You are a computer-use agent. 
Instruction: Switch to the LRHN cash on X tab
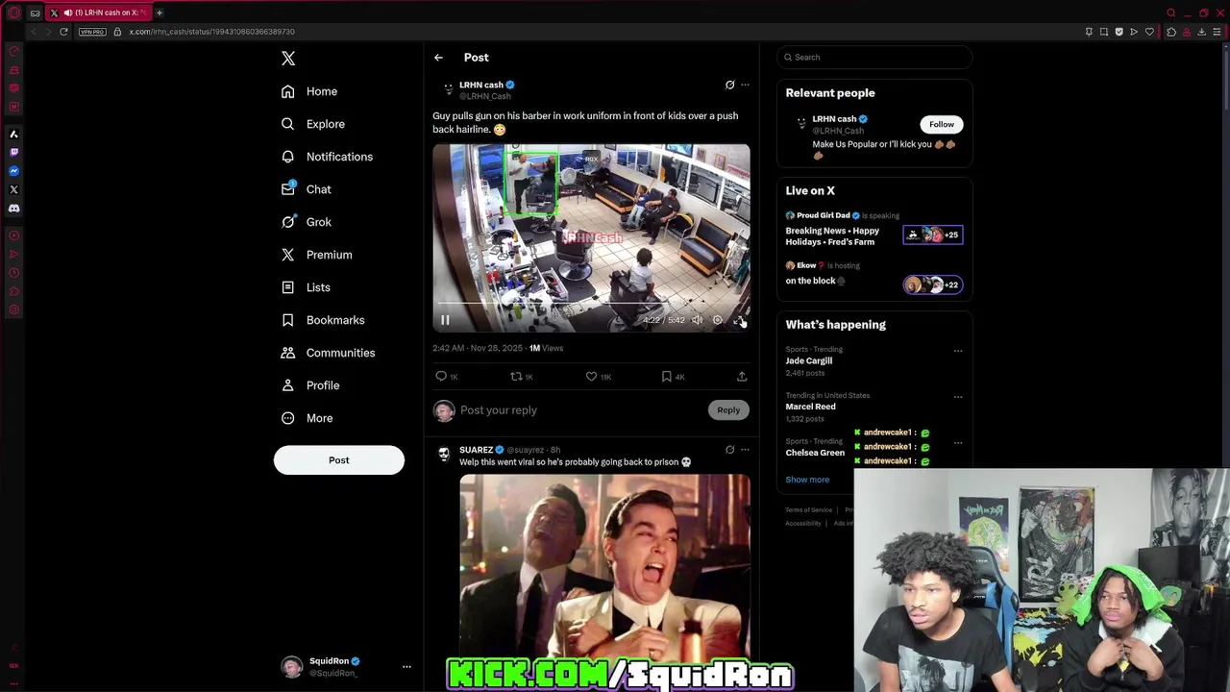[x=98, y=12]
